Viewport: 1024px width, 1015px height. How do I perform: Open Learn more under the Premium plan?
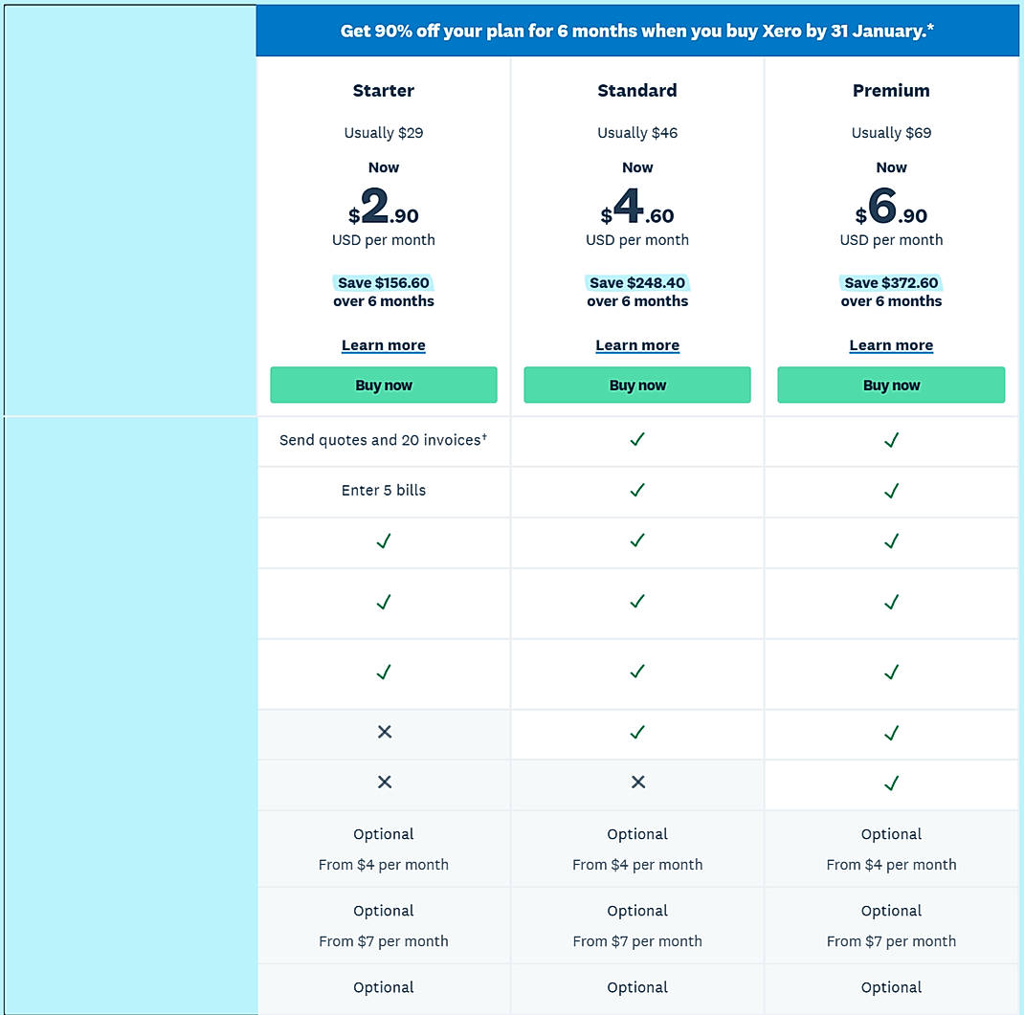(x=891, y=345)
